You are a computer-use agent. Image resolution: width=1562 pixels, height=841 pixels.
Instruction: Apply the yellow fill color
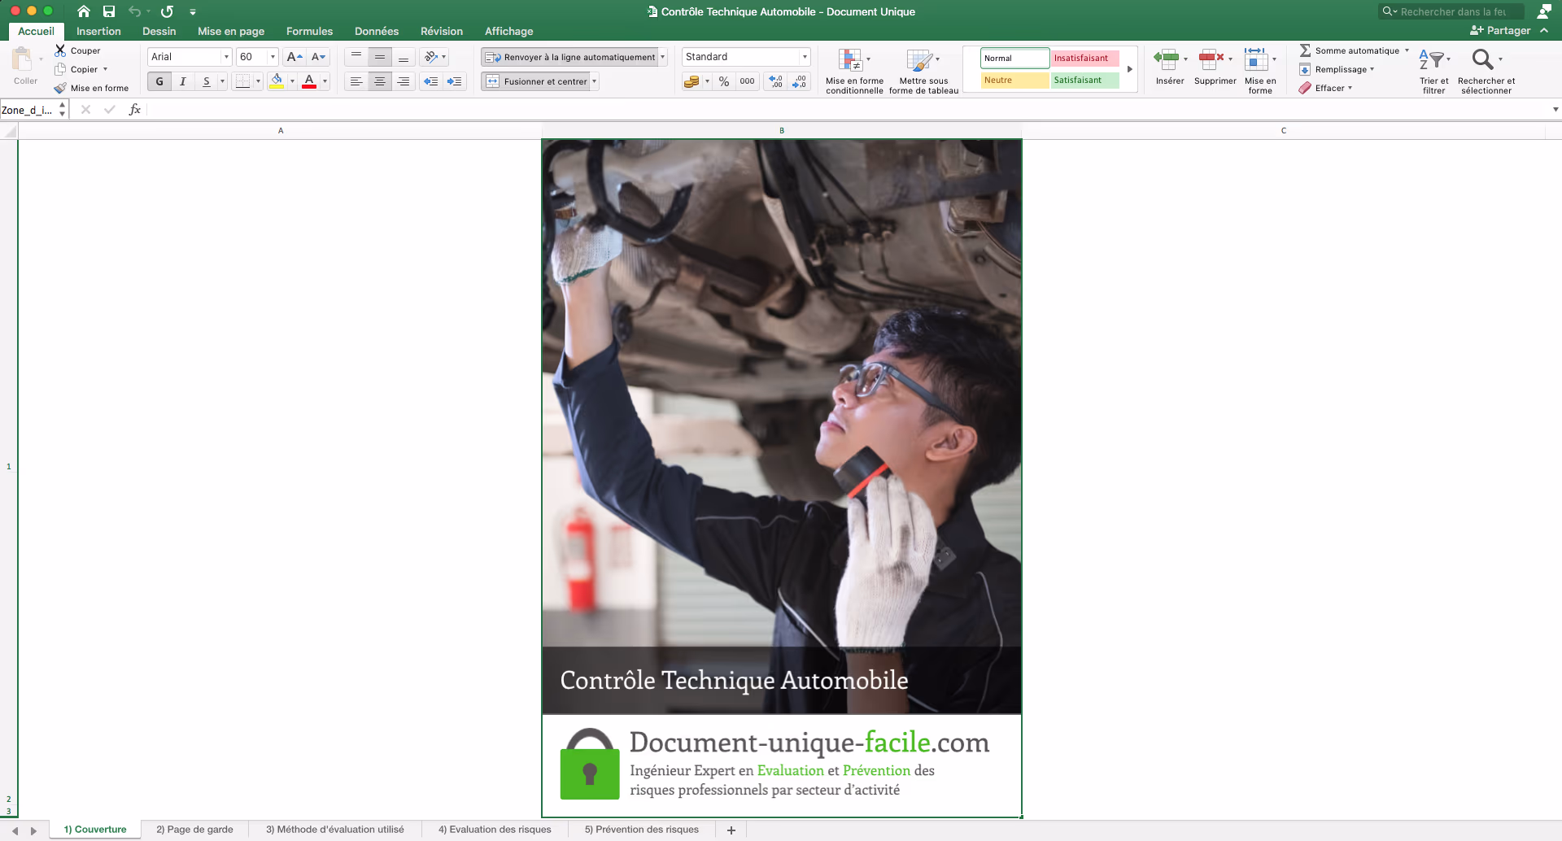[x=277, y=81]
